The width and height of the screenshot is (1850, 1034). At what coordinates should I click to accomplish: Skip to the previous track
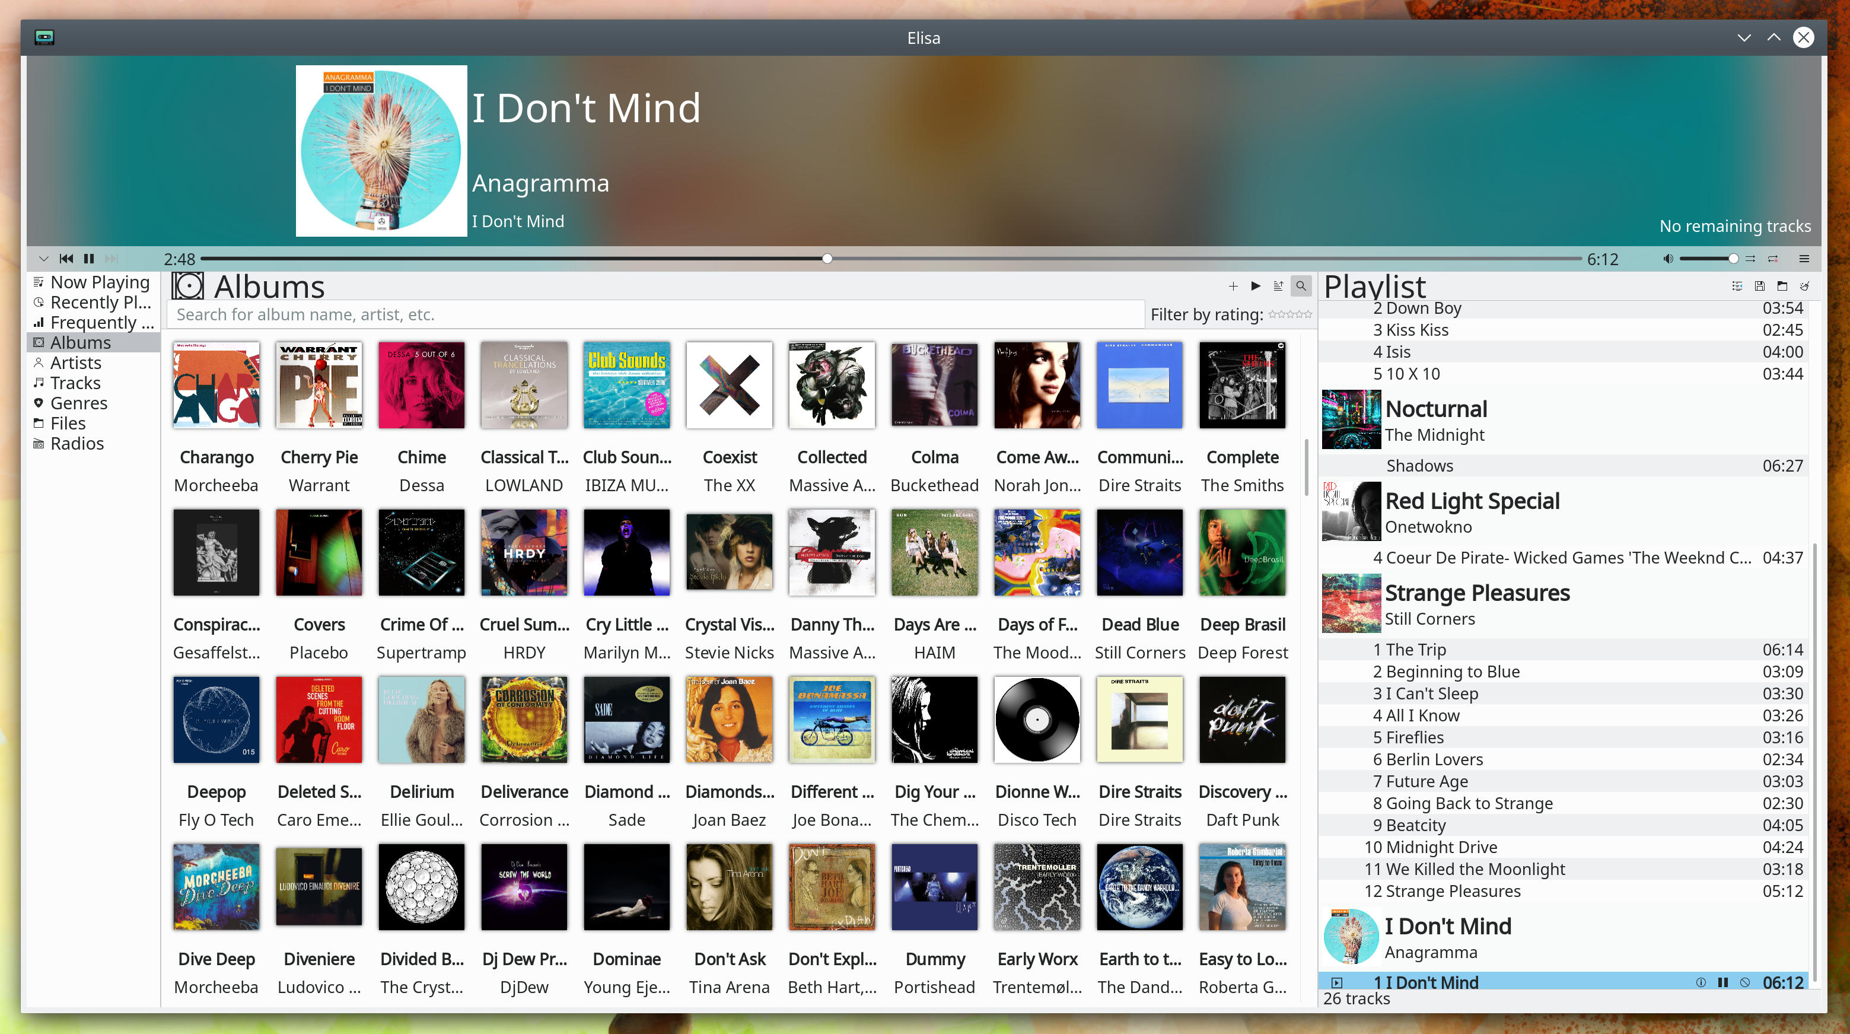point(66,259)
